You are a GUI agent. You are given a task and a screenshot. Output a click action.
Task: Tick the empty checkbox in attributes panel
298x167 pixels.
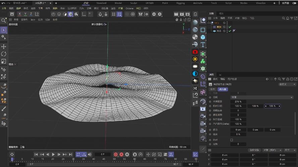232,140
